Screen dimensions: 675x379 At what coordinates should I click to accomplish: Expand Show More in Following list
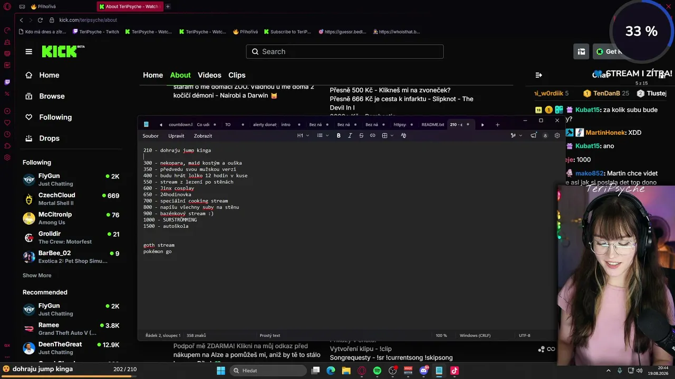pyautogui.click(x=37, y=275)
